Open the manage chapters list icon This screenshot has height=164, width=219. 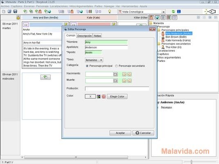pos(61,11)
